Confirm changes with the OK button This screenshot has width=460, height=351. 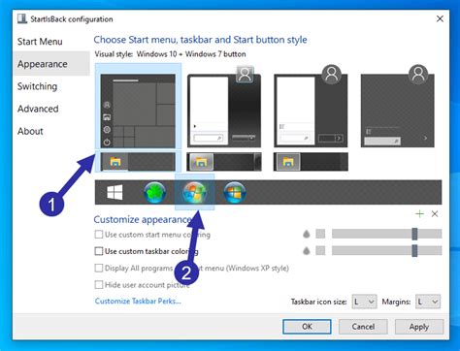point(307,327)
